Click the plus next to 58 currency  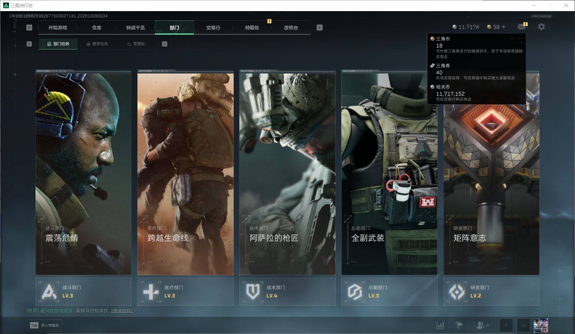click(x=504, y=27)
